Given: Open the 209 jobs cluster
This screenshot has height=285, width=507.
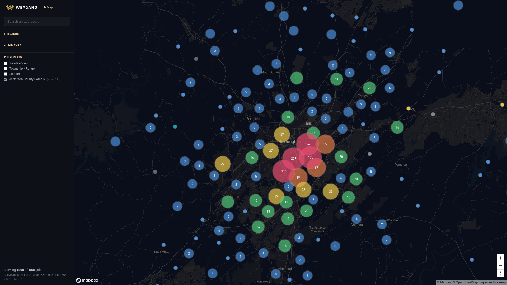Looking at the screenshot, I should click(x=293, y=159).
